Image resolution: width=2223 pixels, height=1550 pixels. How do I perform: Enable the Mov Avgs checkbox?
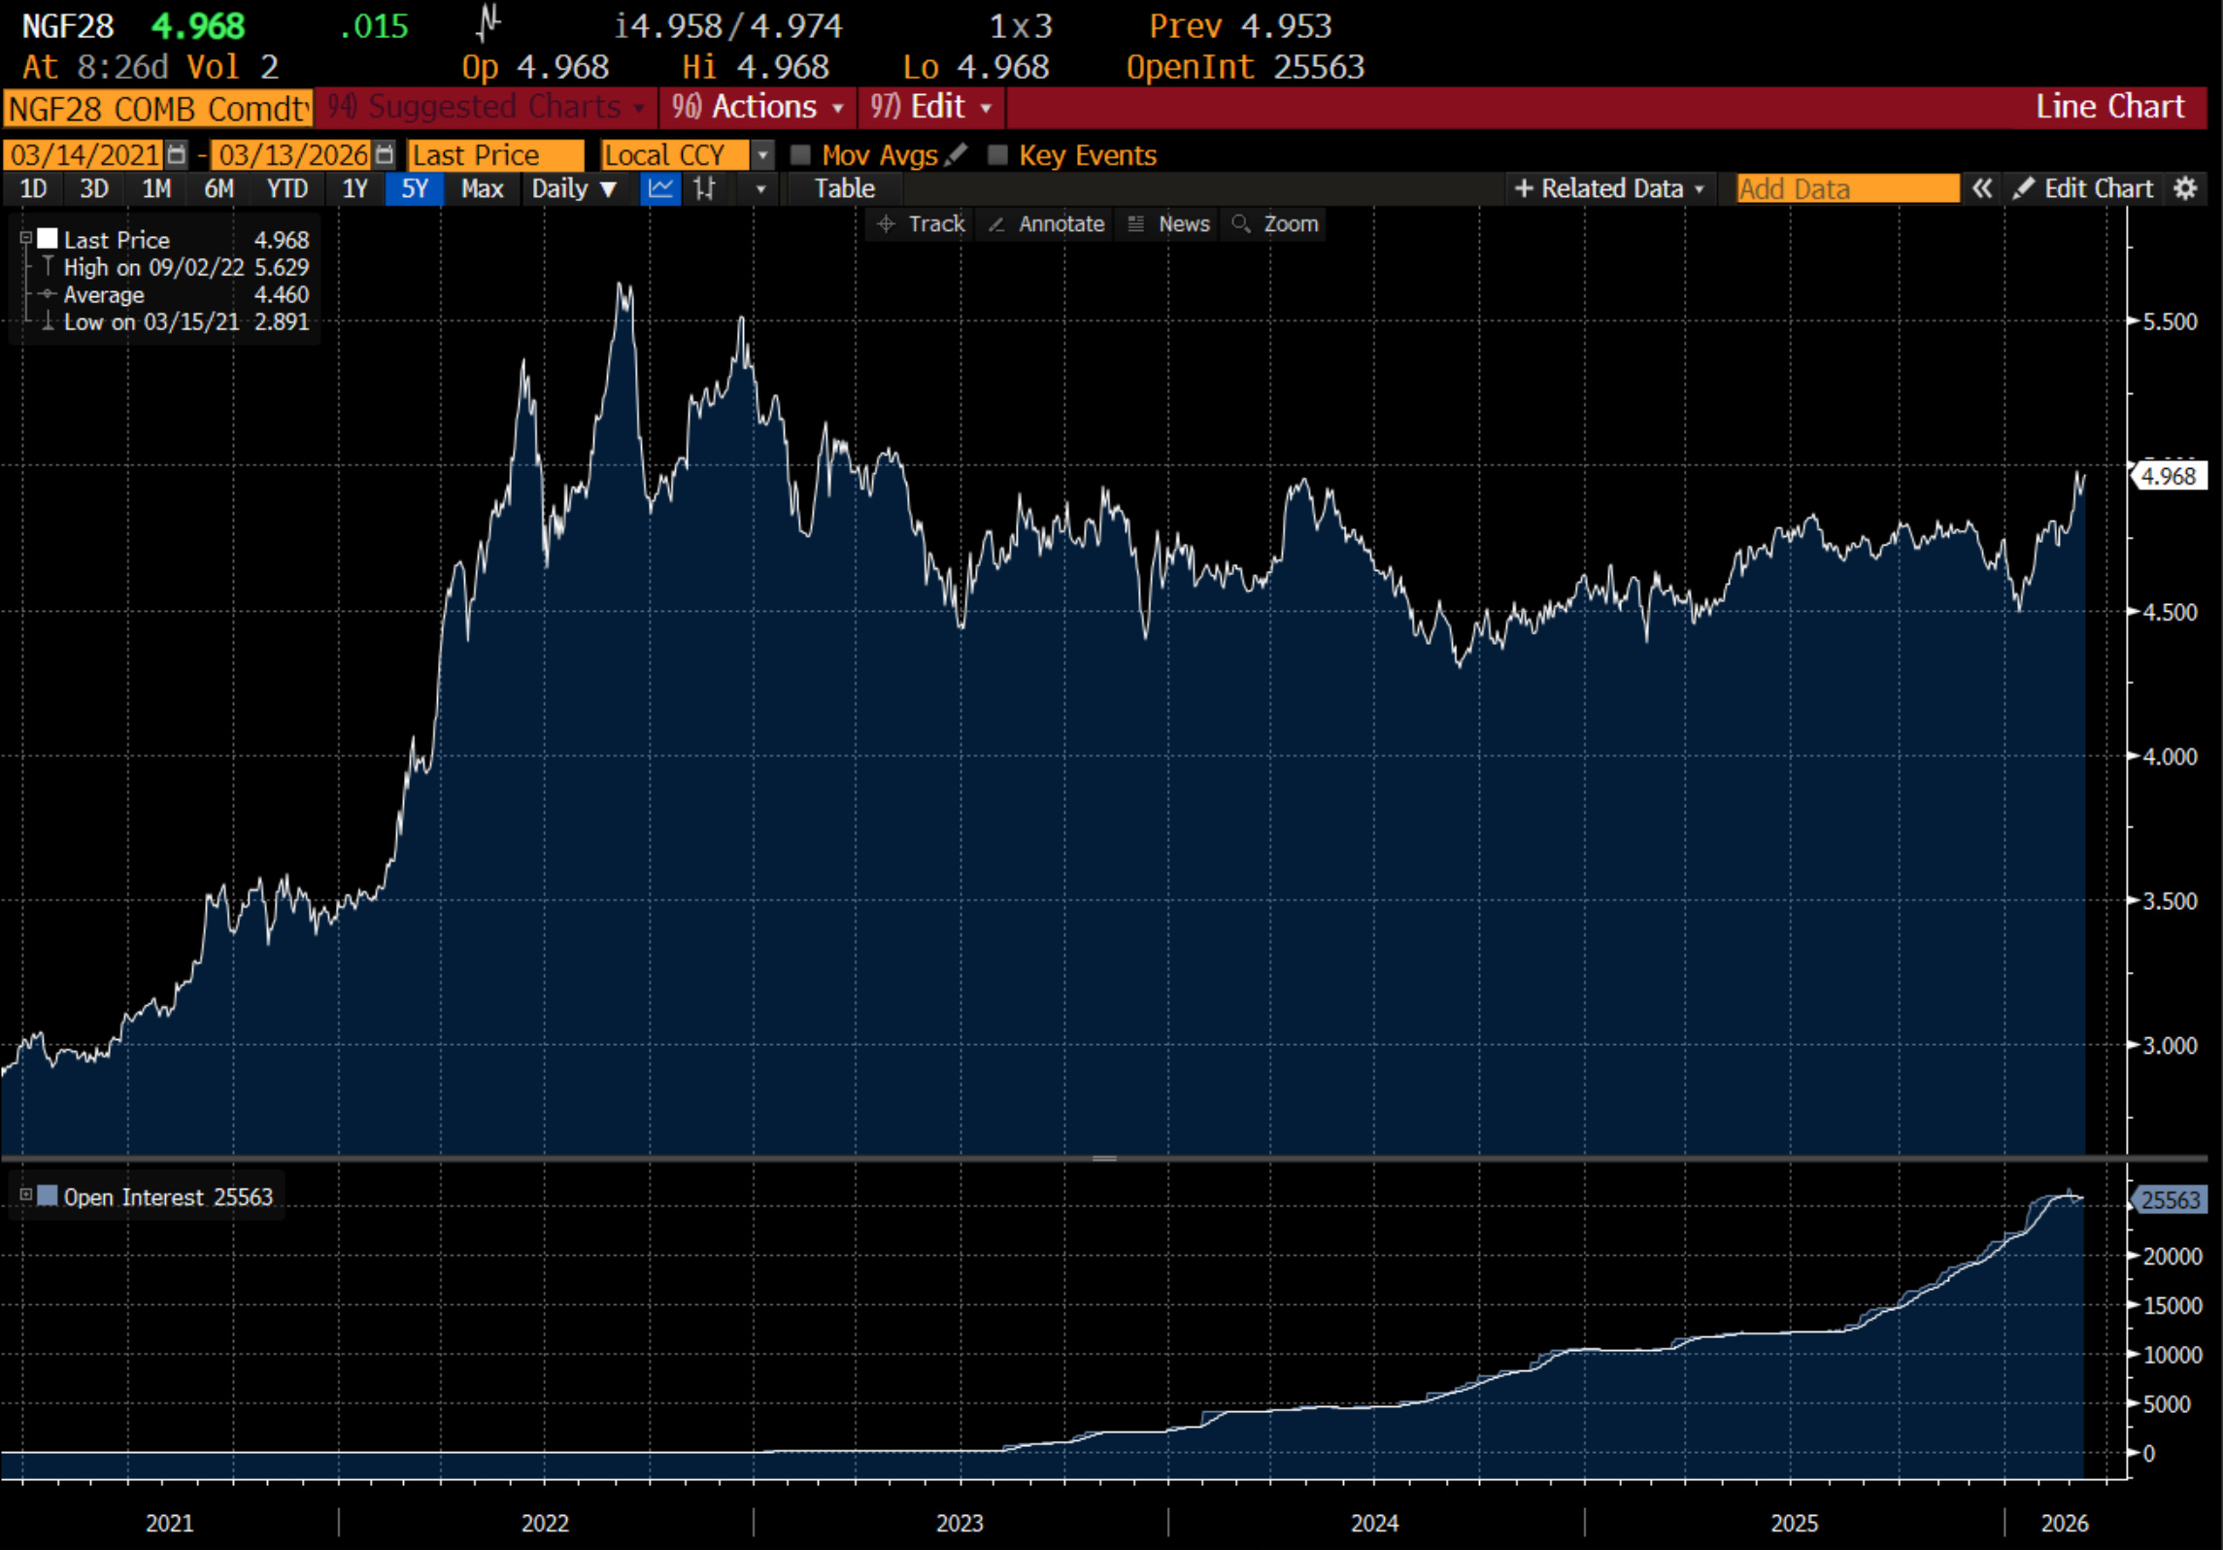click(801, 155)
